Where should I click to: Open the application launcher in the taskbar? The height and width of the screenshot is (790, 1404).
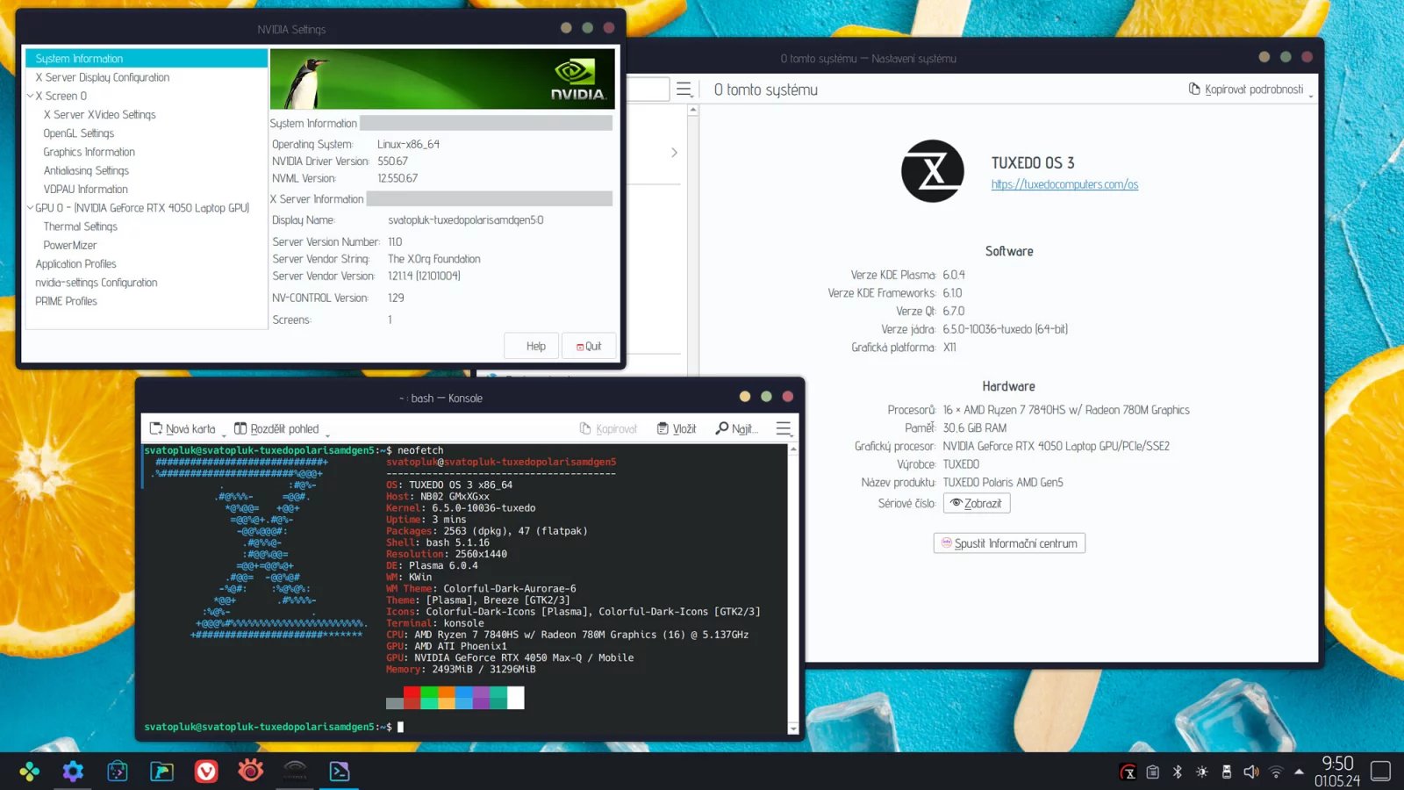pos(29,772)
